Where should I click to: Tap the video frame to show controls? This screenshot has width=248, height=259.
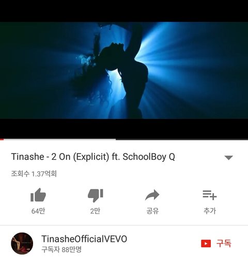(x=124, y=70)
